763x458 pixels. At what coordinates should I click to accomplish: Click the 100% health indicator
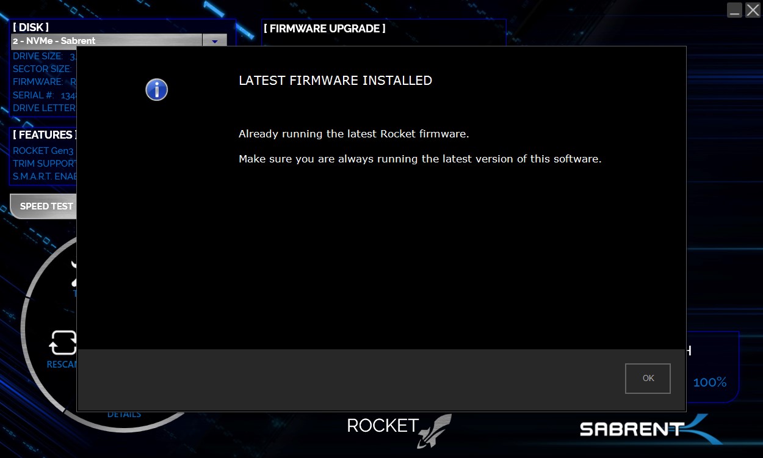click(710, 383)
